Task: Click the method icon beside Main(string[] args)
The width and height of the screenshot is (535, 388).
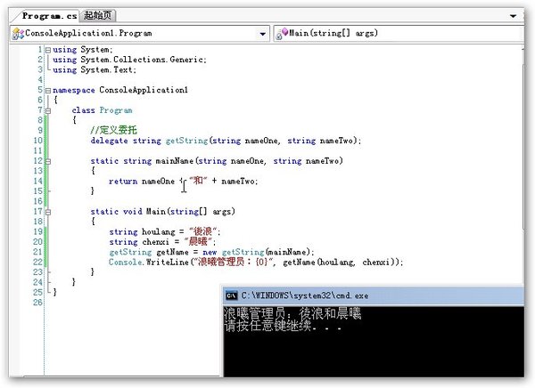Action: (284, 34)
